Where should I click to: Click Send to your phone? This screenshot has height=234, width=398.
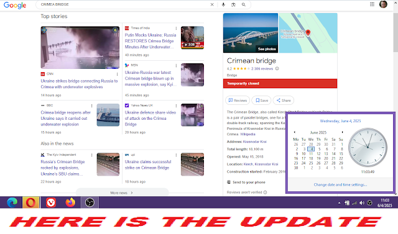[x=246, y=182]
